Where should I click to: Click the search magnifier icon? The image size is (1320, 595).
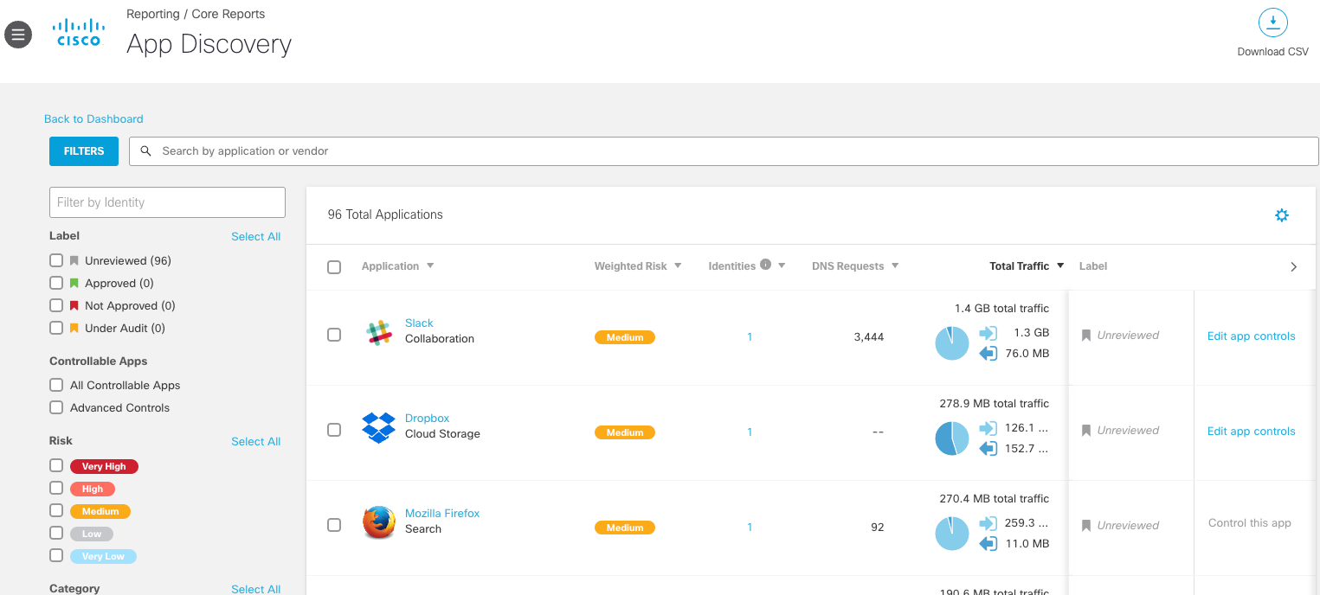pyautogui.click(x=145, y=151)
